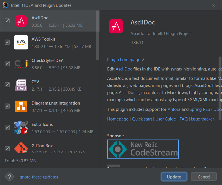Click the AWS Toolkit plugin icon
222x185 pixels.
[21, 42]
